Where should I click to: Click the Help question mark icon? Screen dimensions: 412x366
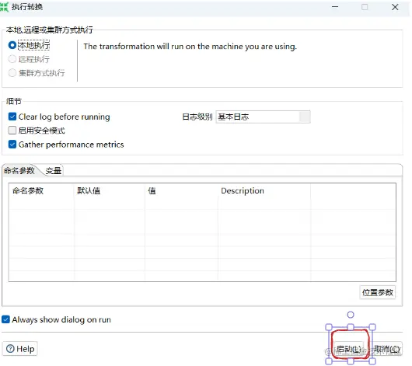[10, 349]
